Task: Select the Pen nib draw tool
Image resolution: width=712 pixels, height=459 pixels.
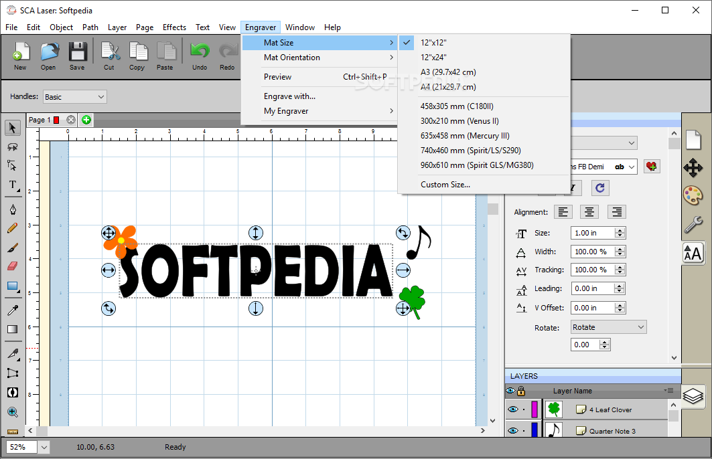Action: [x=13, y=209]
